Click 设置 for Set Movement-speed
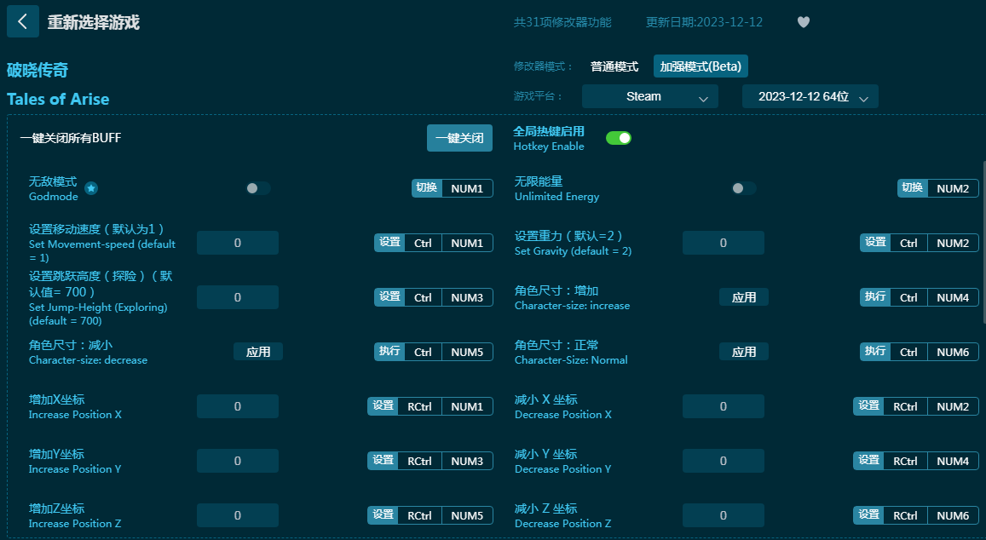Screen dimensions: 986x540 tap(389, 243)
